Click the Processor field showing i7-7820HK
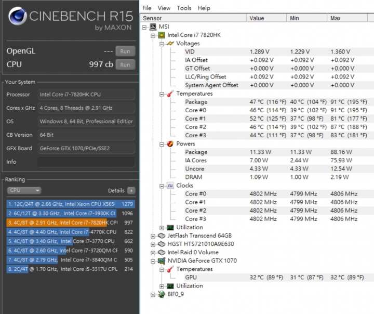This screenshot has width=374, height=314. coord(86,94)
